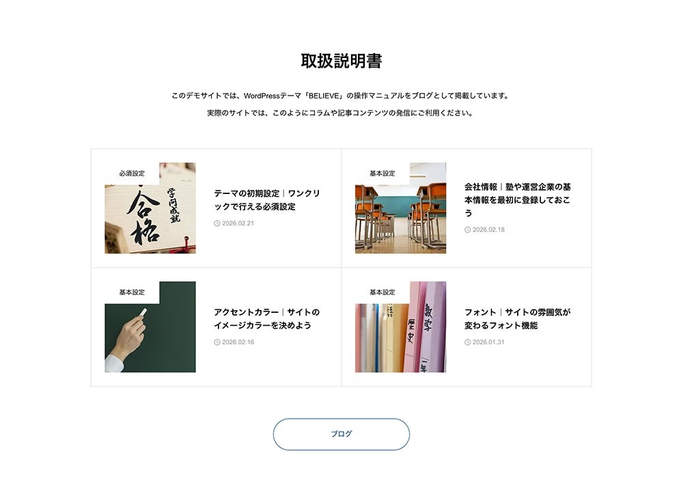Viewport: 683px width, 487px height.
Task: Click the date 2026.01.31
Action: point(488,342)
